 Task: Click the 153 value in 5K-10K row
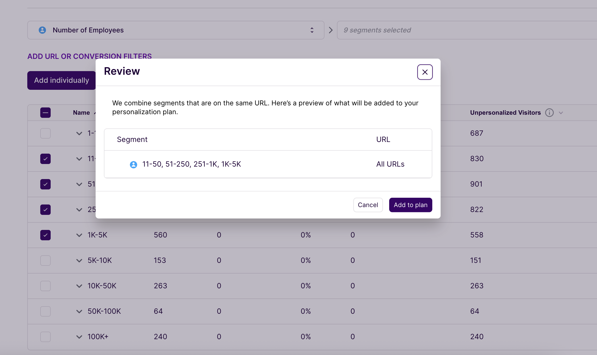[160, 261]
